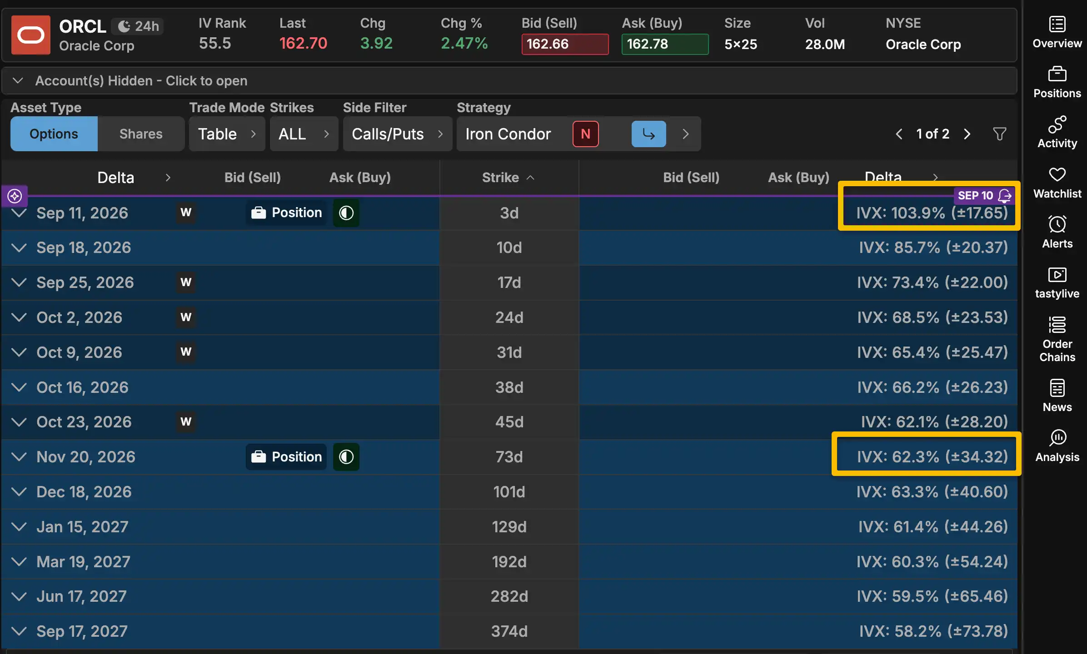Click the Vol value 28.0M
Image resolution: width=1087 pixels, height=654 pixels.
coord(825,44)
